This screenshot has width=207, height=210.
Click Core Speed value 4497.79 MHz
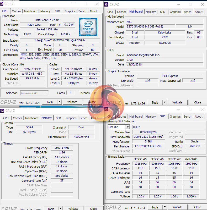(32, 69)
